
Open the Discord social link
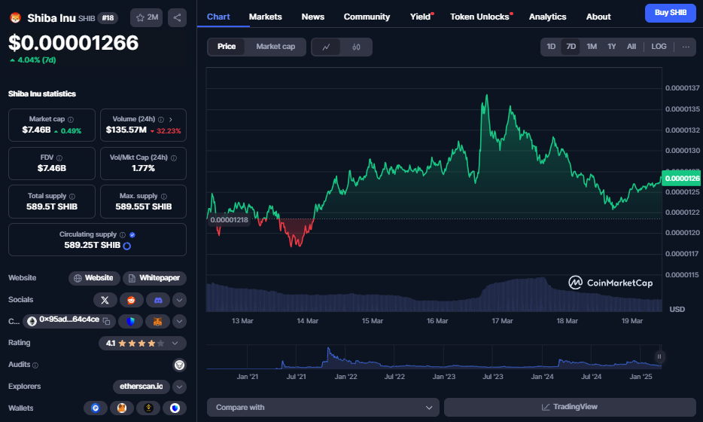pyautogui.click(x=158, y=300)
